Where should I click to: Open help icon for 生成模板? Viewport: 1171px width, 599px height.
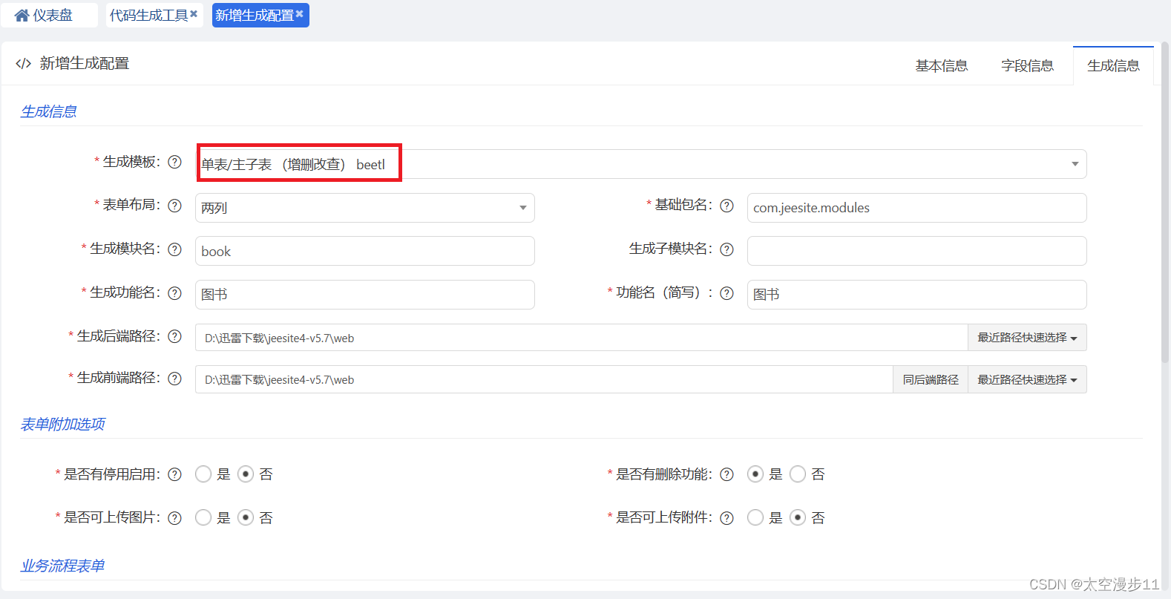[174, 162]
